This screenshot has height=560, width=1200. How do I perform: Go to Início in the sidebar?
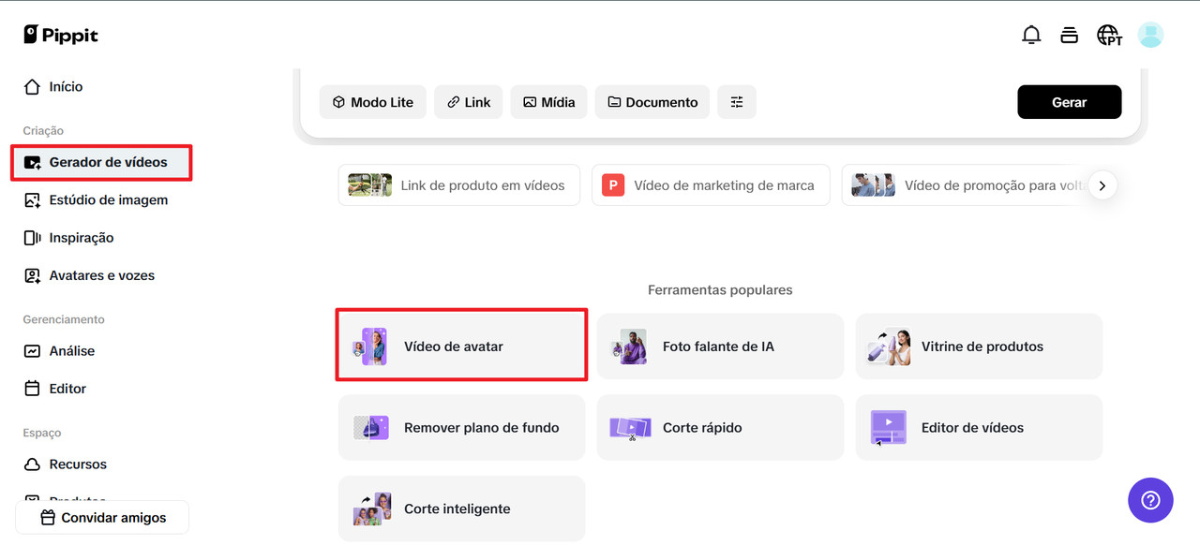click(66, 86)
